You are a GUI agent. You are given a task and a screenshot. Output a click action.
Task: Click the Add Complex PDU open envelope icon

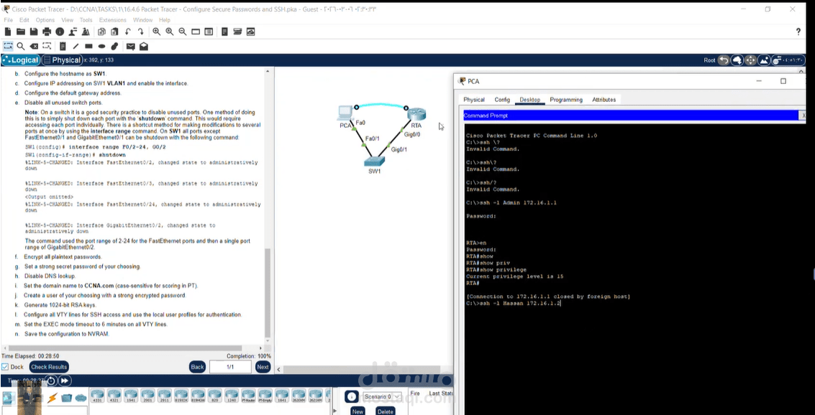pos(144,46)
